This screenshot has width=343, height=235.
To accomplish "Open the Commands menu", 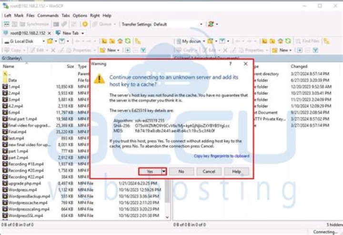I will [x=48, y=16].
